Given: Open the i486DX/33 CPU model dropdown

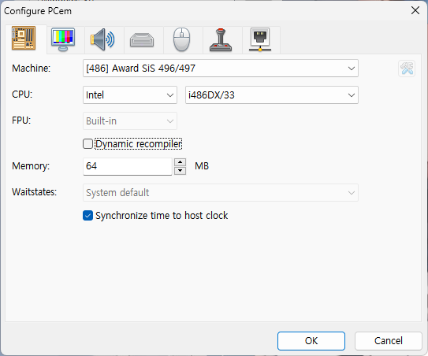Looking at the screenshot, I should (x=272, y=95).
